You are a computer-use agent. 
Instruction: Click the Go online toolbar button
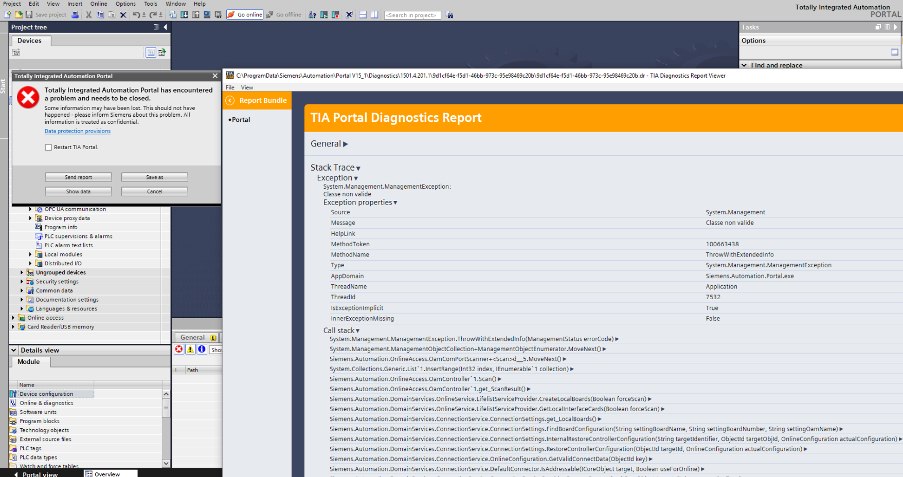(245, 15)
